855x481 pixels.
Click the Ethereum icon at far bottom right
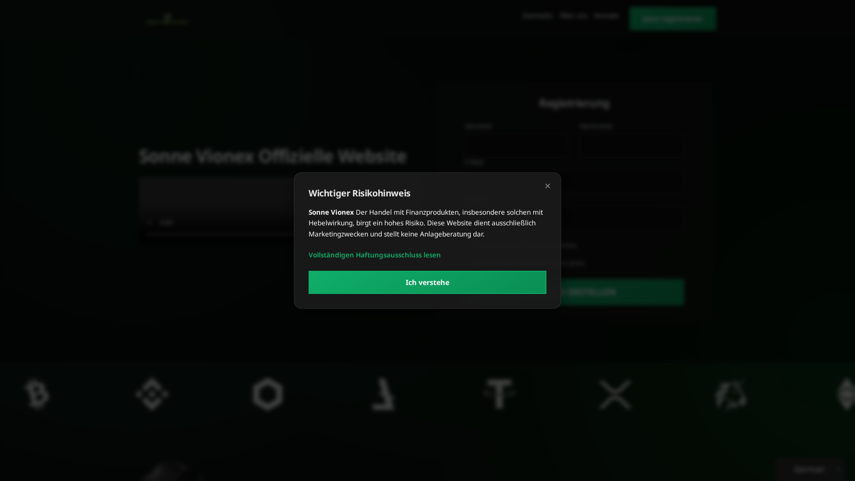click(x=846, y=394)
